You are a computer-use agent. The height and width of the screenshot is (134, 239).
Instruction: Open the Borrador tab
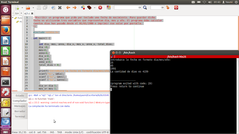tap(20, 111)
